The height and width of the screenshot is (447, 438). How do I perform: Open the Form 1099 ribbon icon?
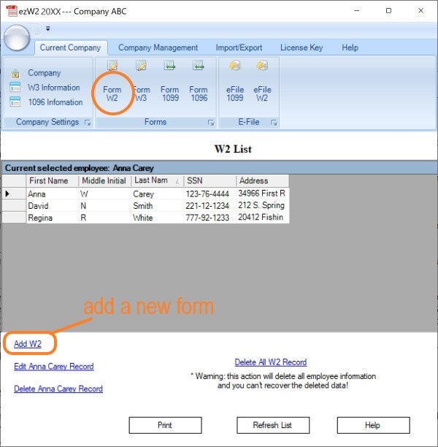(169, 66)
